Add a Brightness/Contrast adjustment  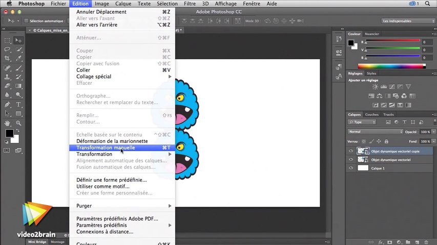point(375,87)
